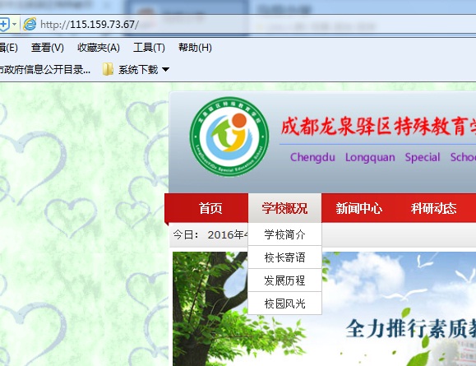
Task: Click the address bar URL 115.159.73.67
Action: [90, 25]
